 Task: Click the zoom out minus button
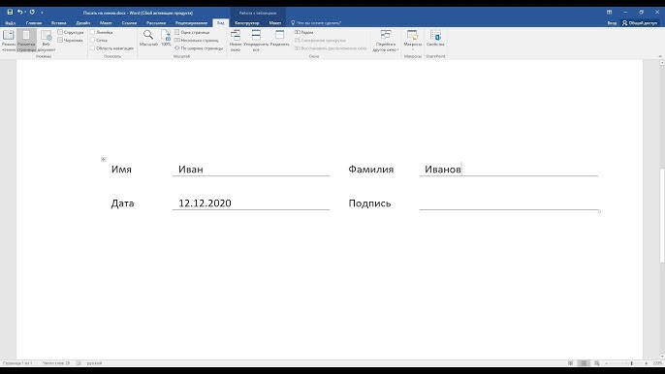607,363
